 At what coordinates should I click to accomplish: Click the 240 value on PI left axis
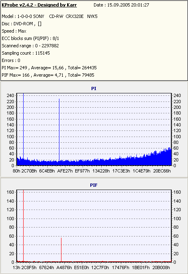click(10, 95)
